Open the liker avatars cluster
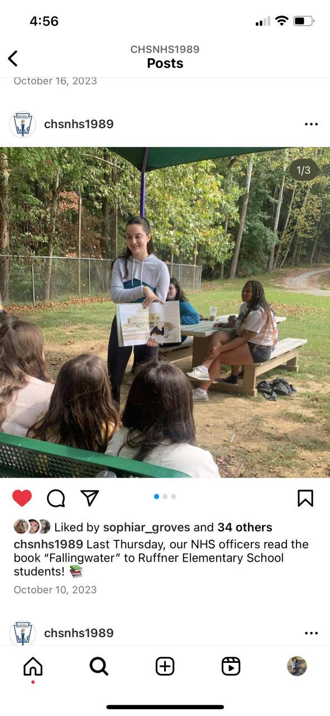Screen dimensions: 330x716 click(32, 527)
